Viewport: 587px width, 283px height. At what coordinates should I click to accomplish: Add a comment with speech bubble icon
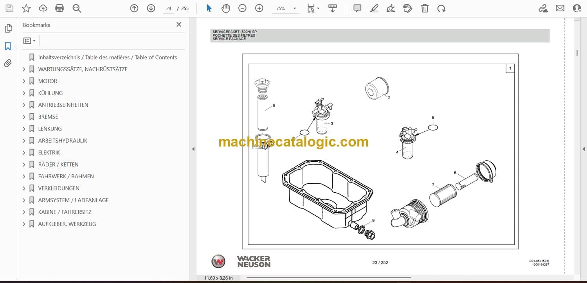[x=357, y=8]
